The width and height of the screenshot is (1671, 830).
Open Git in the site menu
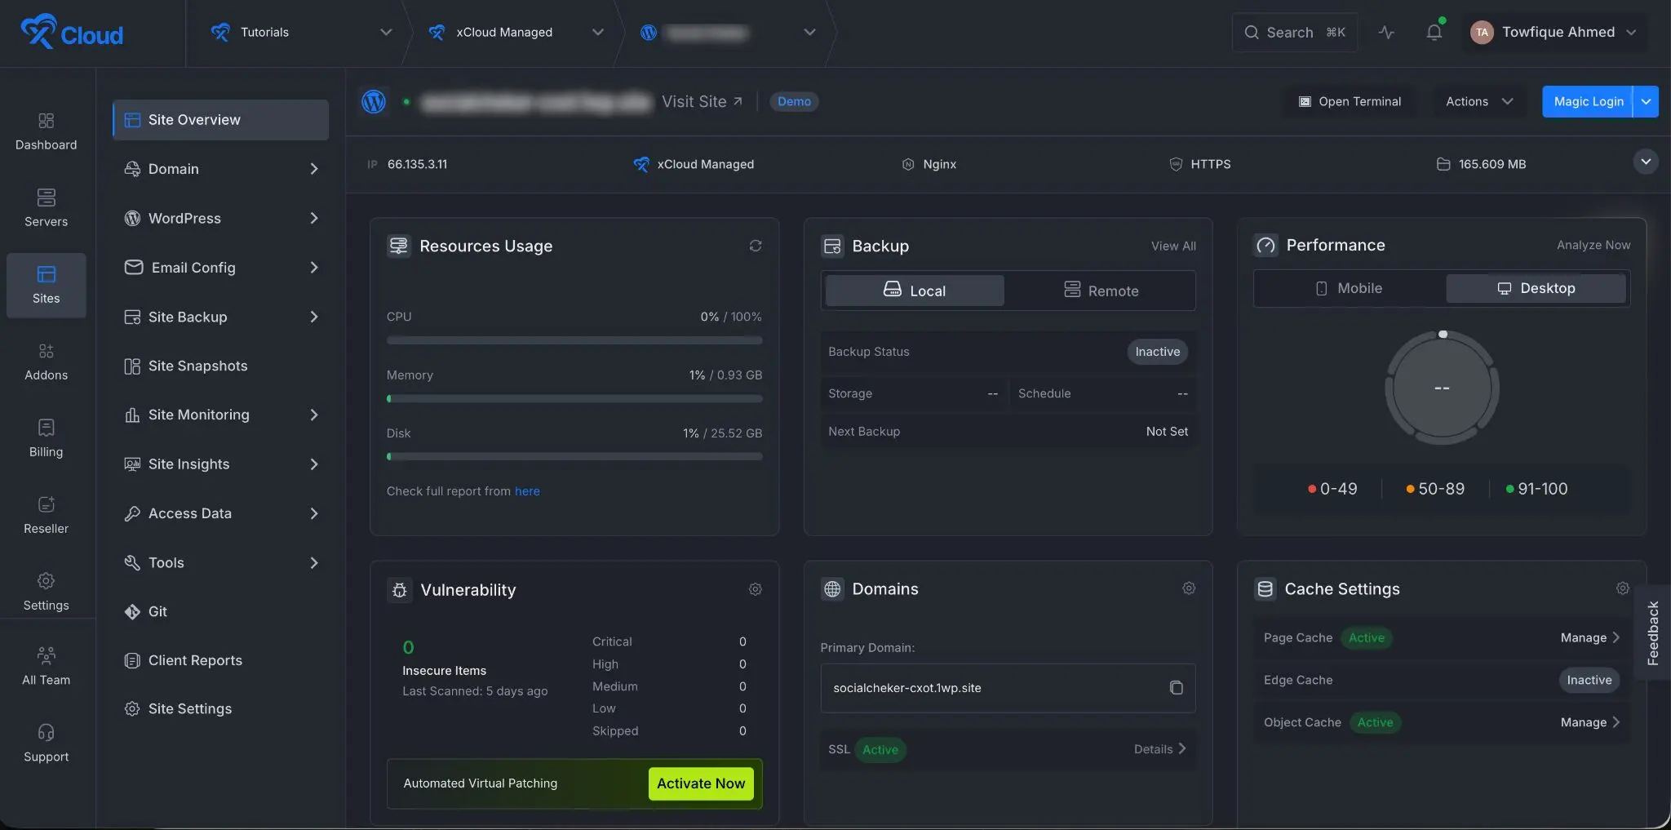[220, 611]
